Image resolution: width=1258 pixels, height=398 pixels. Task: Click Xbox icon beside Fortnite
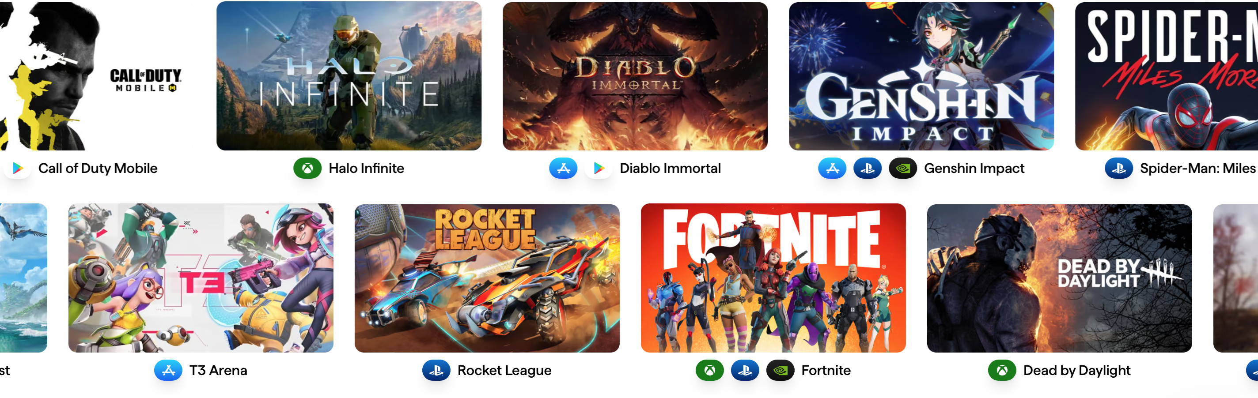pyautogui.click(x=709, y=370)
